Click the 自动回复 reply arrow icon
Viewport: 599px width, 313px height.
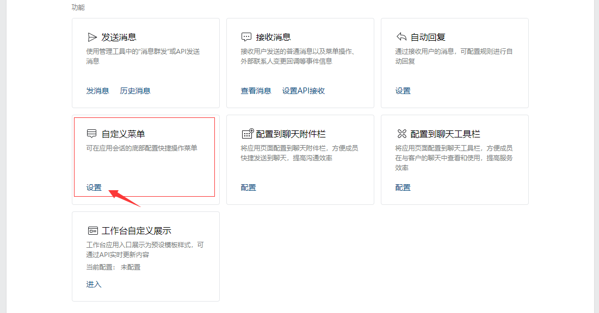[401, 37]
